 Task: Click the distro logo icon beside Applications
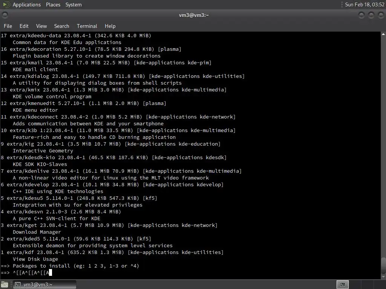[x=6, y=5]
